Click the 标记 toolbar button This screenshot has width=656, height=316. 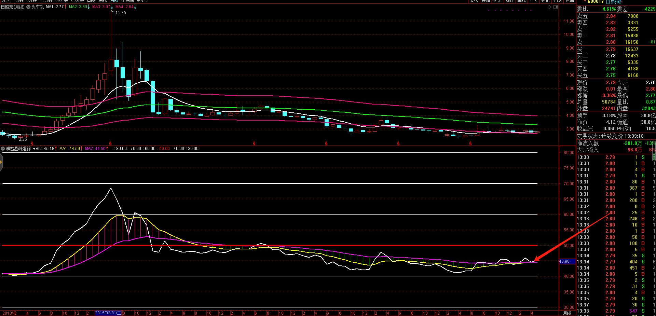(546, 1)
